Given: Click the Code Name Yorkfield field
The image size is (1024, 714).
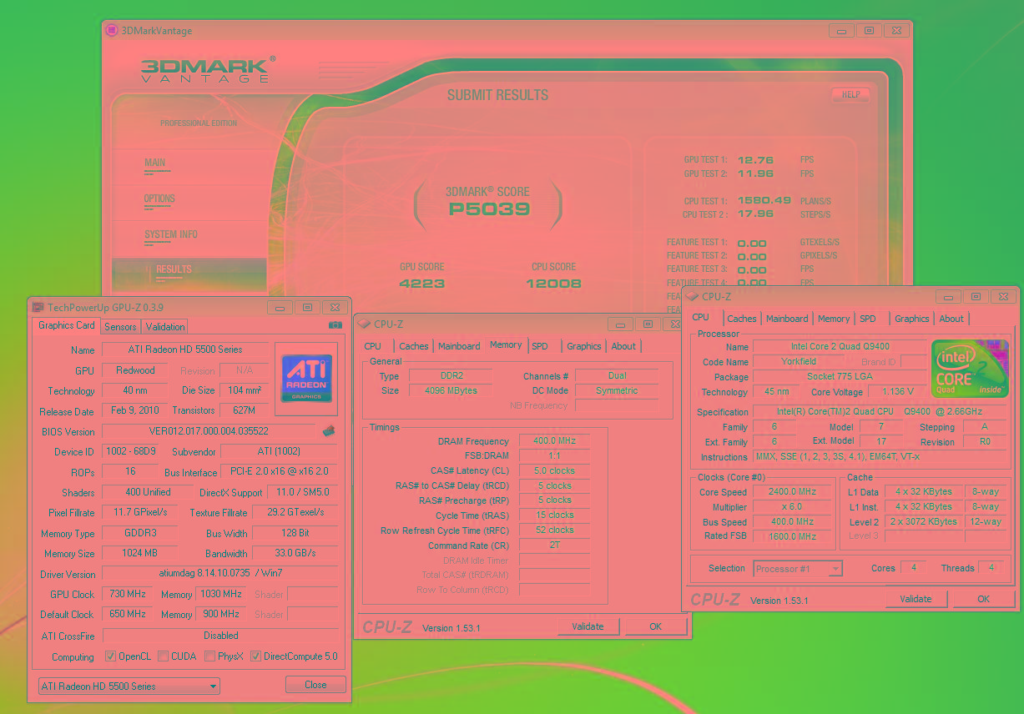Looking at the screenshot, I should click(x=798, y=362).
